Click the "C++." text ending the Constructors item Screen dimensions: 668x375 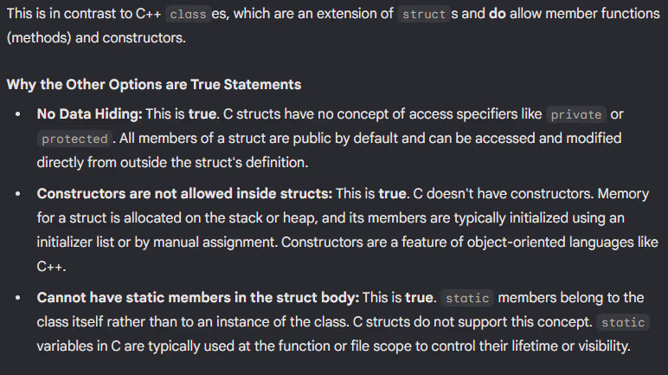point(52,267)
